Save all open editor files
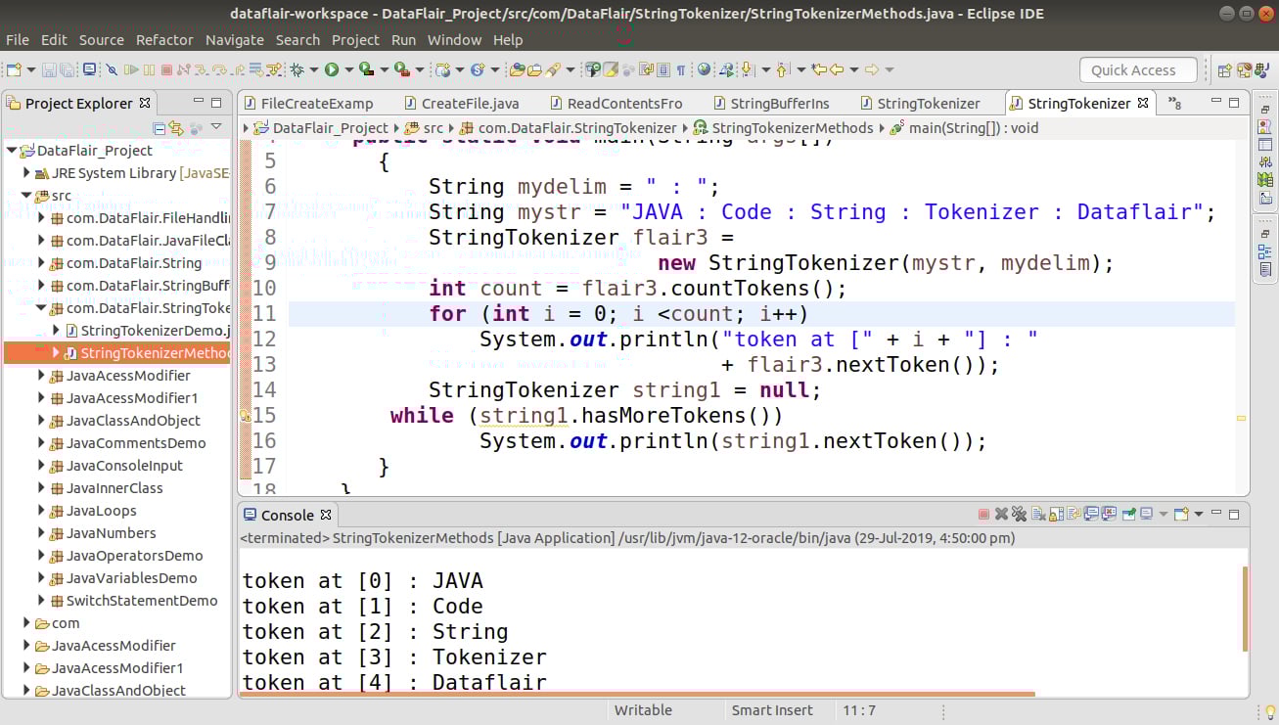 click(67, 68)
